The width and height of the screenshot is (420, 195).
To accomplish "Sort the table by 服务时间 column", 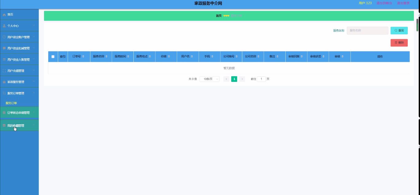I will [128, 56].
